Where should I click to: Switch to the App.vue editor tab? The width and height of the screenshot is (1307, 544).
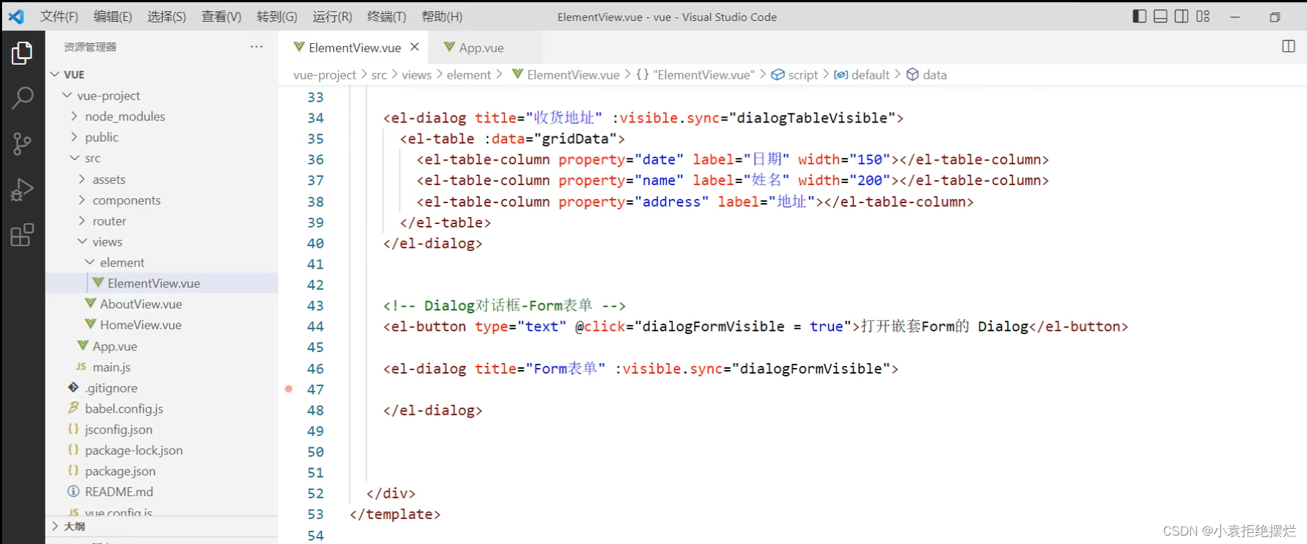484,47
